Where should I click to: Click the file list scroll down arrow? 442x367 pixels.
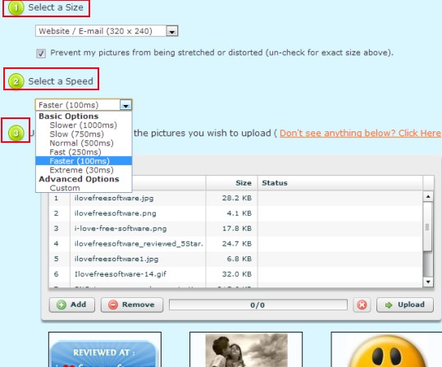click(x=428, y=282)
